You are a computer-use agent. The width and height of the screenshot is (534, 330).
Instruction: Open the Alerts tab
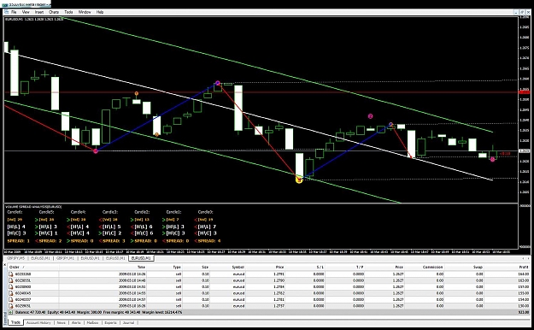[76, 322]
